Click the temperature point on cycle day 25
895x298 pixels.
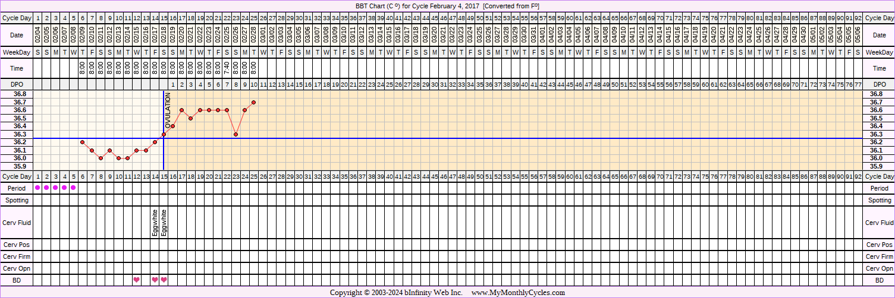[x=254, y=102]
